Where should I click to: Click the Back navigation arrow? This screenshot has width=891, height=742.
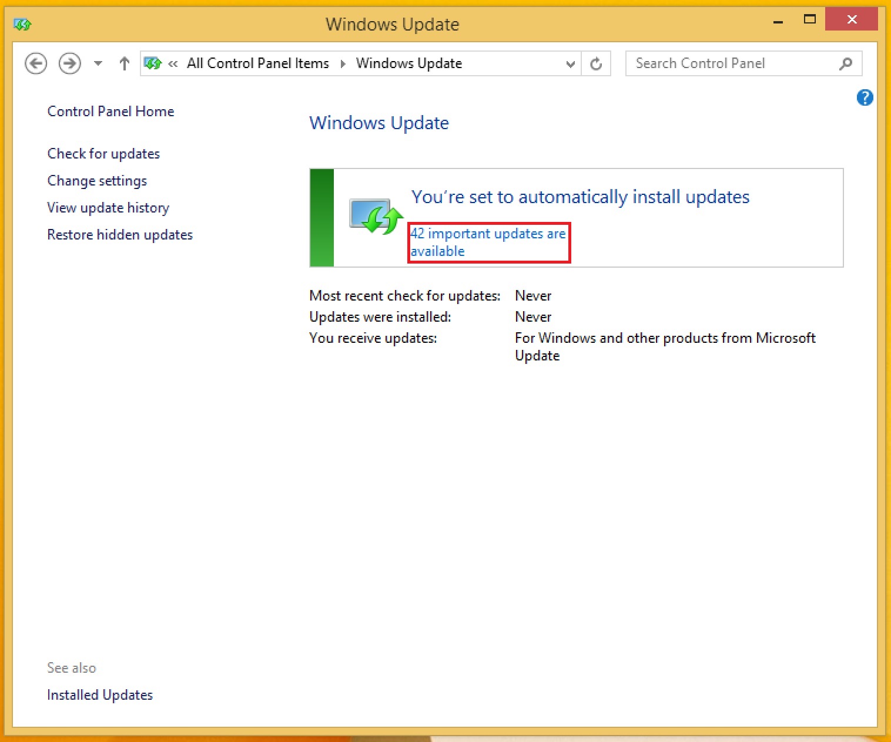click(x=36, y=63)
